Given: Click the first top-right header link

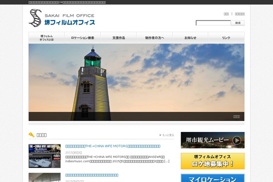Looking at the screenshot, I should [x=226, y=14].
